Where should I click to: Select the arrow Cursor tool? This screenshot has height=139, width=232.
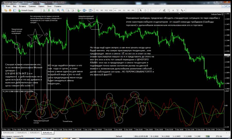[140, 10]
